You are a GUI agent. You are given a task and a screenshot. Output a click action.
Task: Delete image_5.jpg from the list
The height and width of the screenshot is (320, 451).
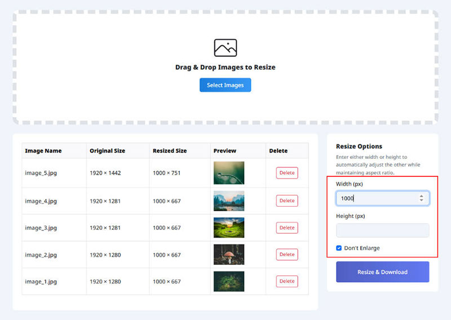pyautogui.click(x=287, y=173)
